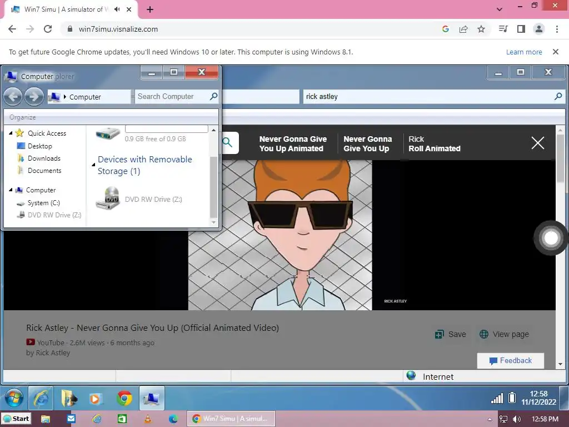Dismiss the Chrome update info bar

click(x=556, y=52)
